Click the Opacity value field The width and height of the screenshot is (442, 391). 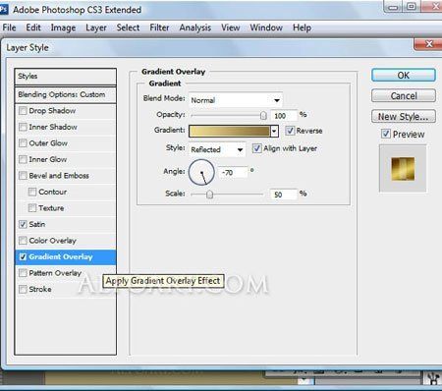284,116
